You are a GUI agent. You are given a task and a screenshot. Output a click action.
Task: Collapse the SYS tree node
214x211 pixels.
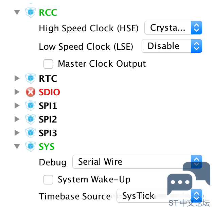(17, 146)
